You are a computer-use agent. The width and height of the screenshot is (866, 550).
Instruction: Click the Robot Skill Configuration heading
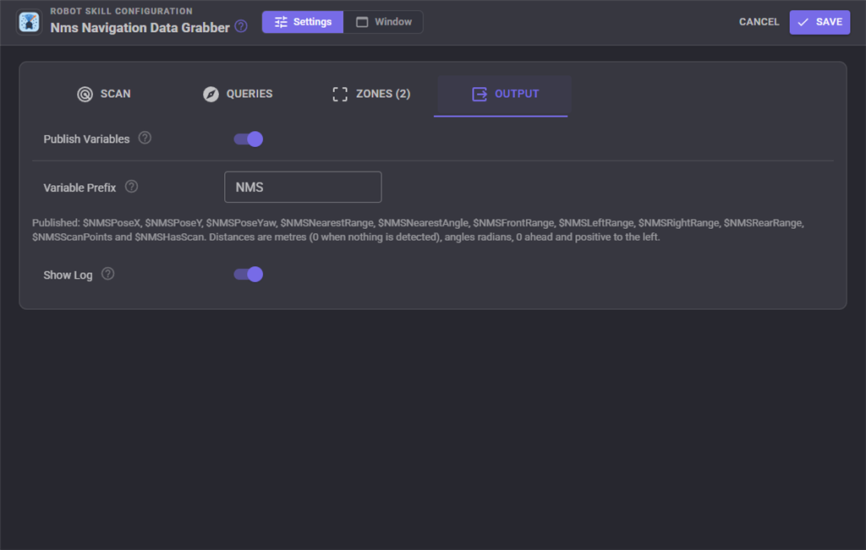point(122,11)
